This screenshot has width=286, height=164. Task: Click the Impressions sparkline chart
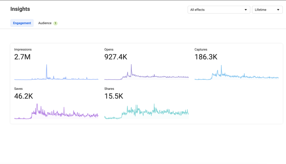coord(56,72)
